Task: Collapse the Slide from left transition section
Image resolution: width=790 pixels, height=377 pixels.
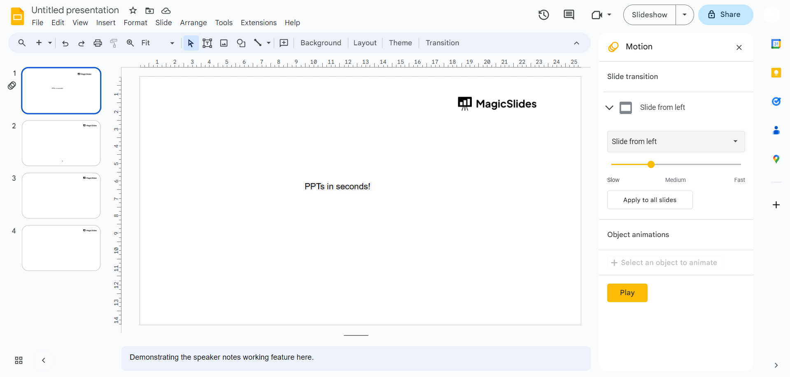Action: coord(609,108)
